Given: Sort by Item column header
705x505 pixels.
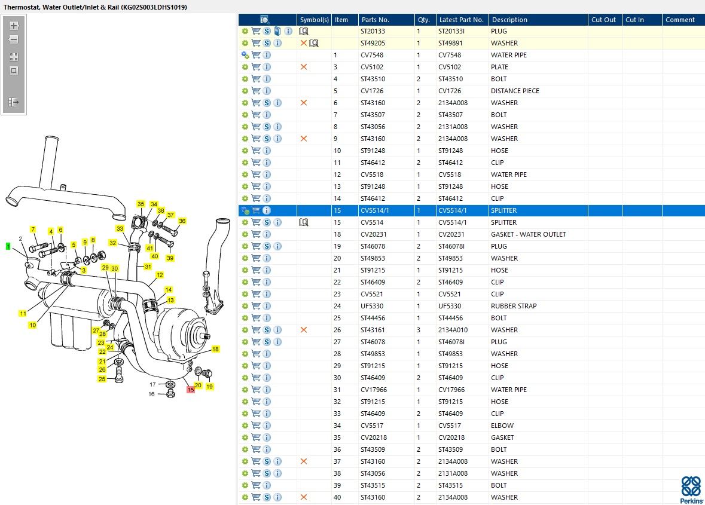Looking at the screenshot, I should point(345,20).
